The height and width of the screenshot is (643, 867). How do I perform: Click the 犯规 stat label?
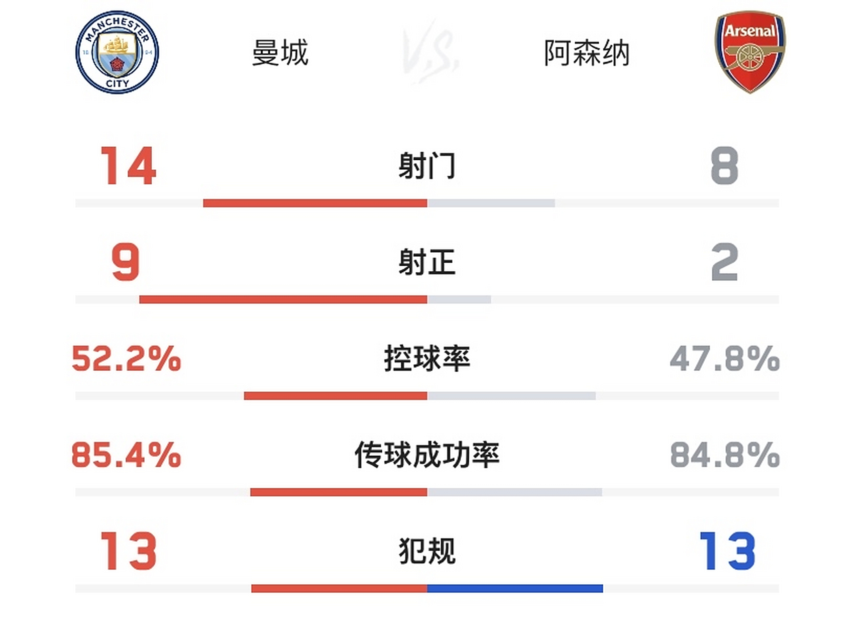[427, 551]
